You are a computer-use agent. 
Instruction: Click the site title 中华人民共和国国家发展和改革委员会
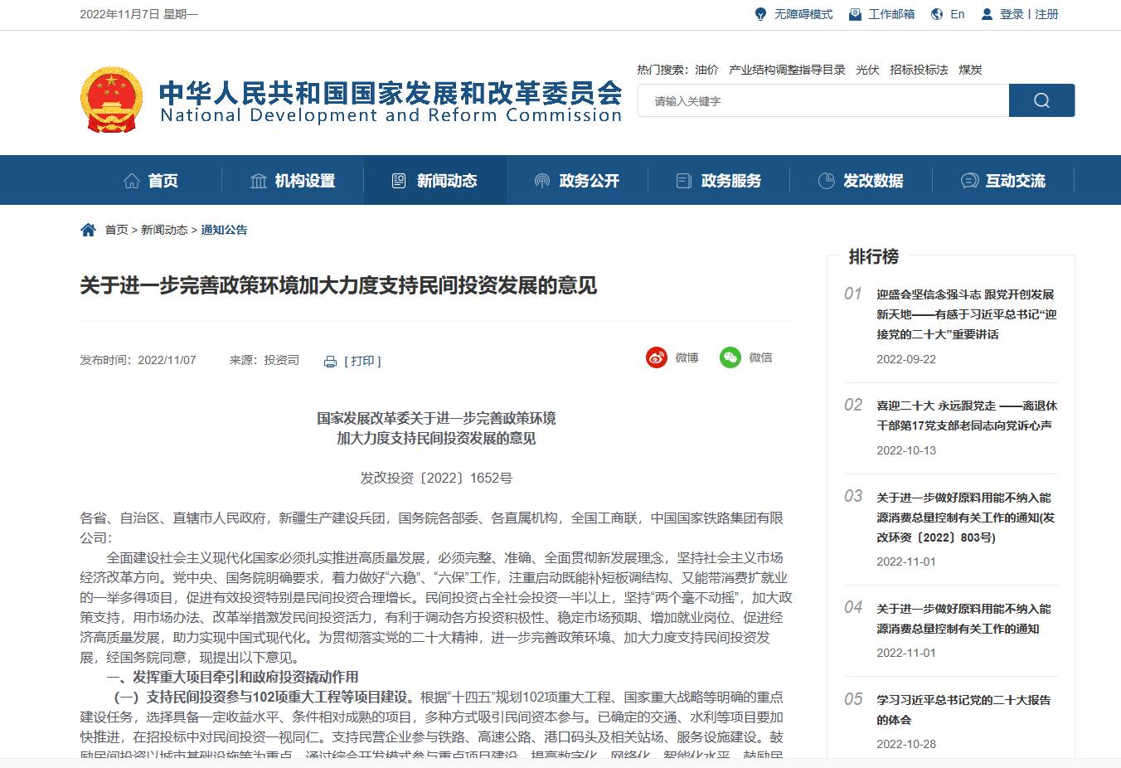(x=391, y=92)
